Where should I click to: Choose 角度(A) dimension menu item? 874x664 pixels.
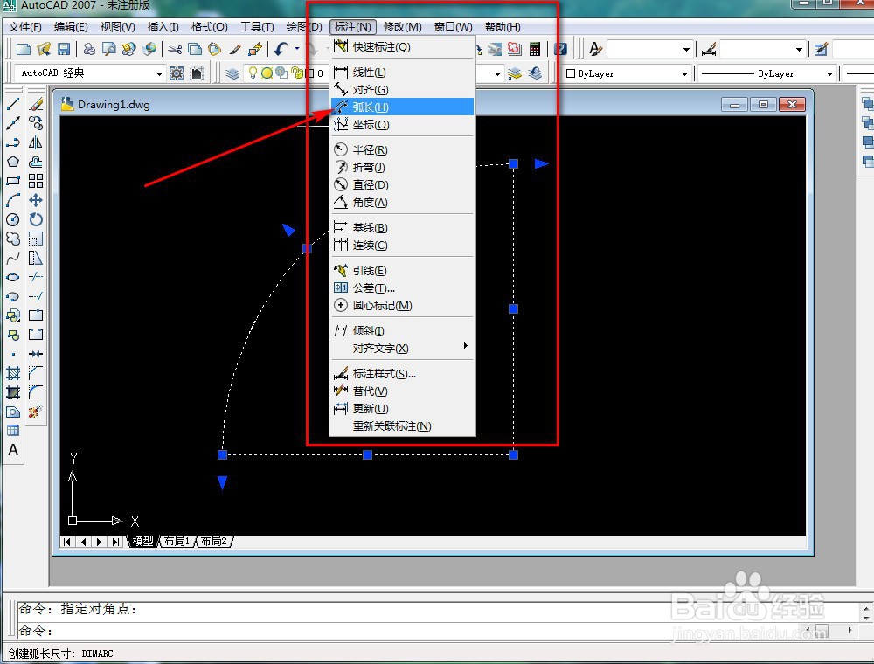tap(402, 202)
